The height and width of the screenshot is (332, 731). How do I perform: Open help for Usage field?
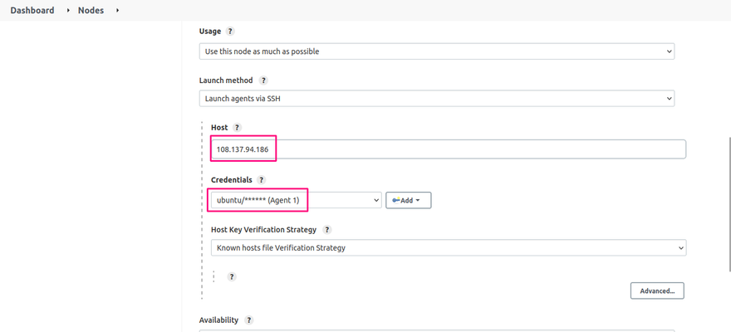(230, 32)
